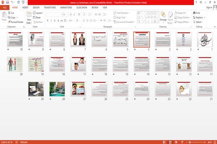The height and width of the screenshot is (144, 217).
Task: Click Bullets list icon
Action: [x=84, y=14]
